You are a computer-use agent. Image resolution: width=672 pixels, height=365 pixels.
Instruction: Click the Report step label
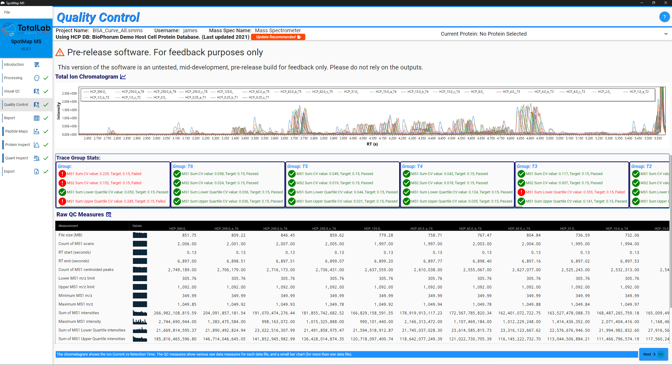(x=9, y=118)
